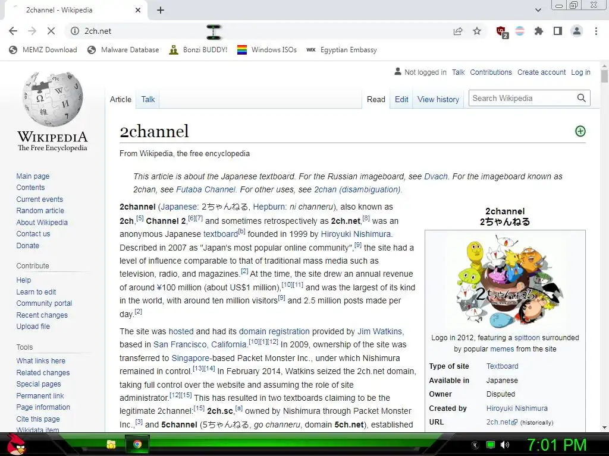
Task: Open the Extensions puzzle piece menu
Action: 539,31
